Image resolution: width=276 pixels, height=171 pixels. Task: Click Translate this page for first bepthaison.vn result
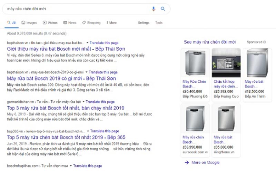(x=104, y=43)
